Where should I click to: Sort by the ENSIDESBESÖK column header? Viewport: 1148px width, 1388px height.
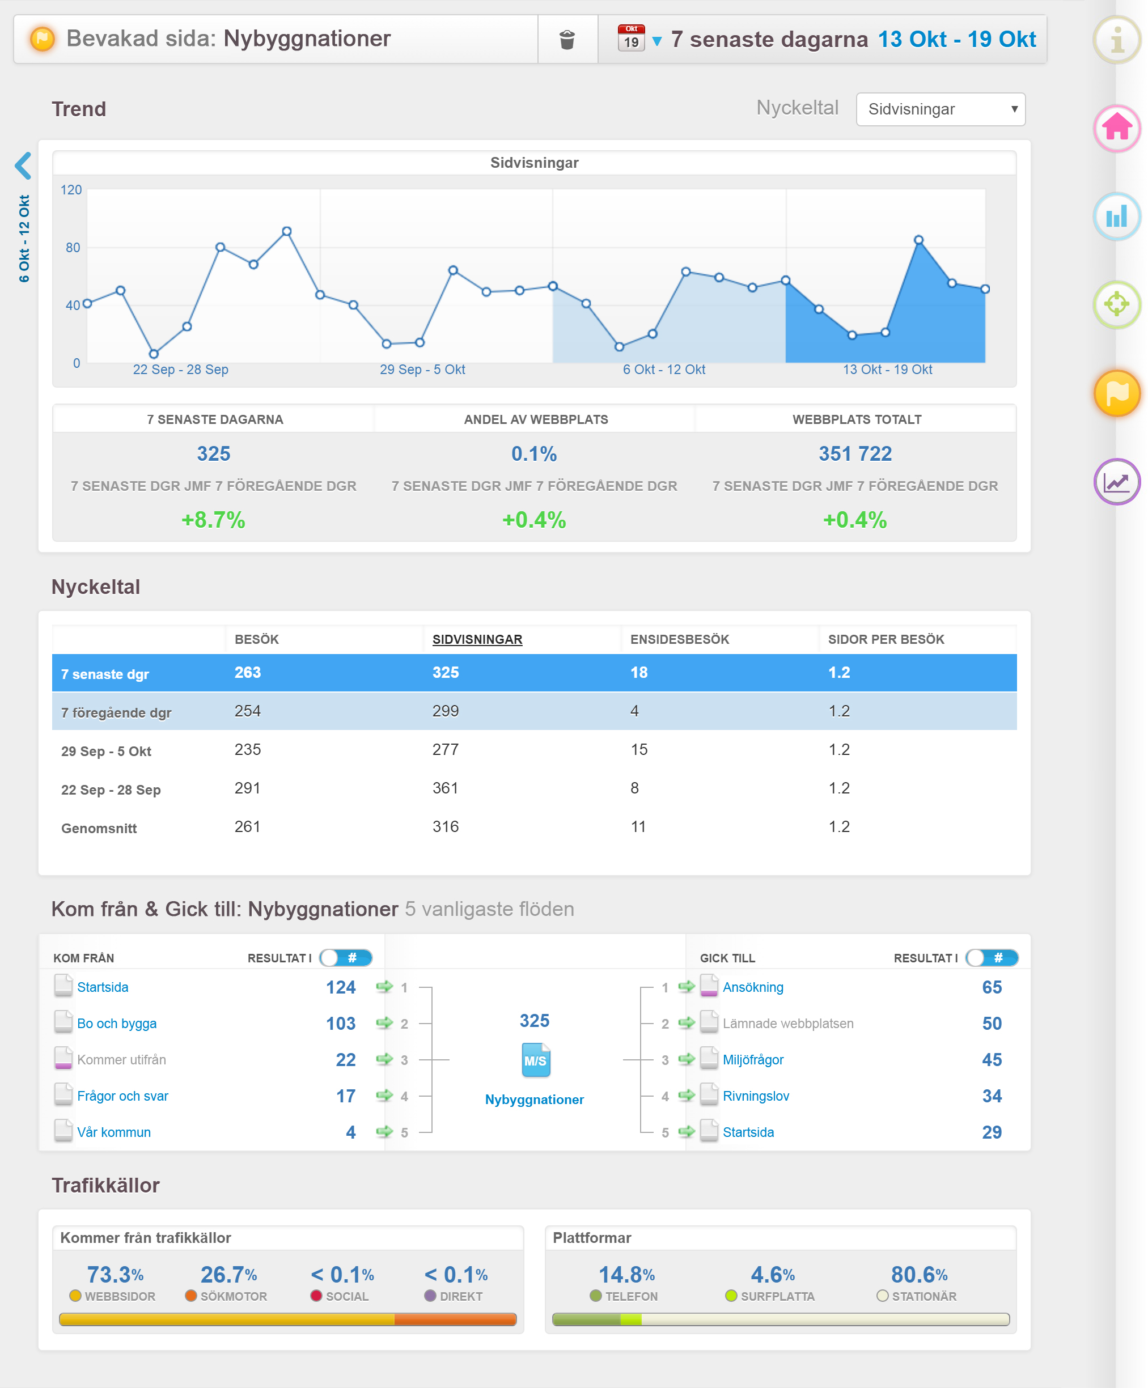(679, 639)
